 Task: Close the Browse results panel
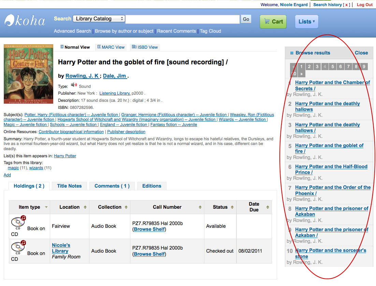361,53
